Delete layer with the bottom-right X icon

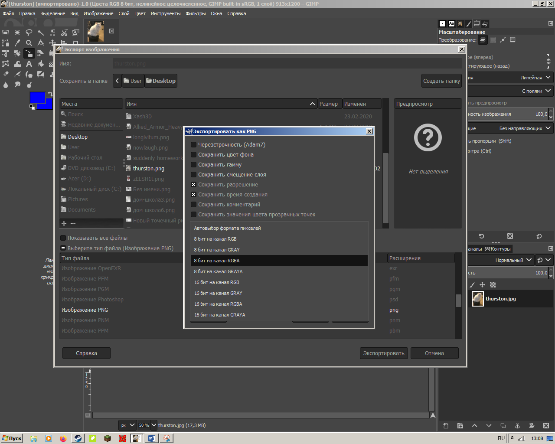(546, 426)
